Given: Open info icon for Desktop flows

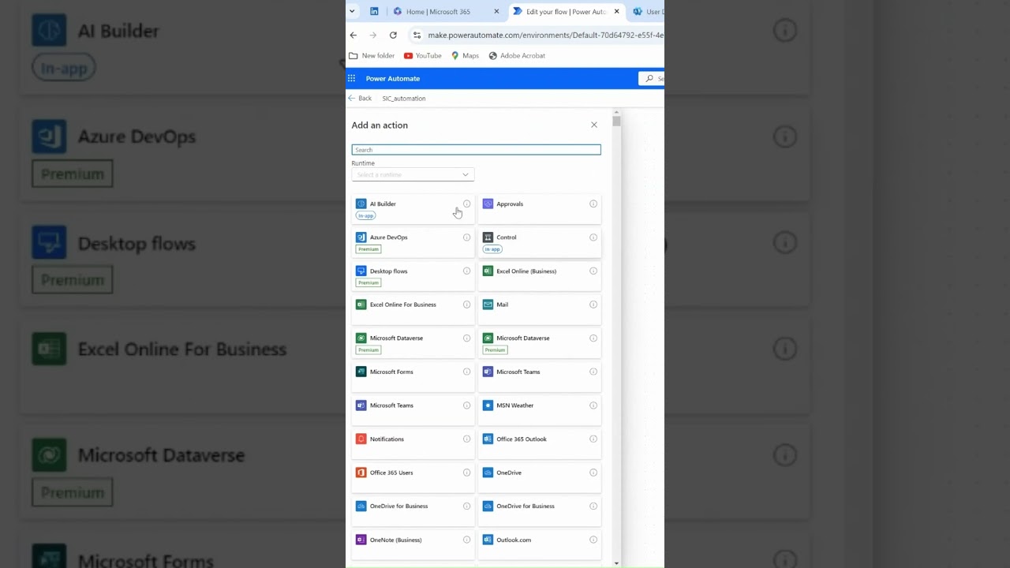Looking at the screenshot, I should (x=466, y=271).
